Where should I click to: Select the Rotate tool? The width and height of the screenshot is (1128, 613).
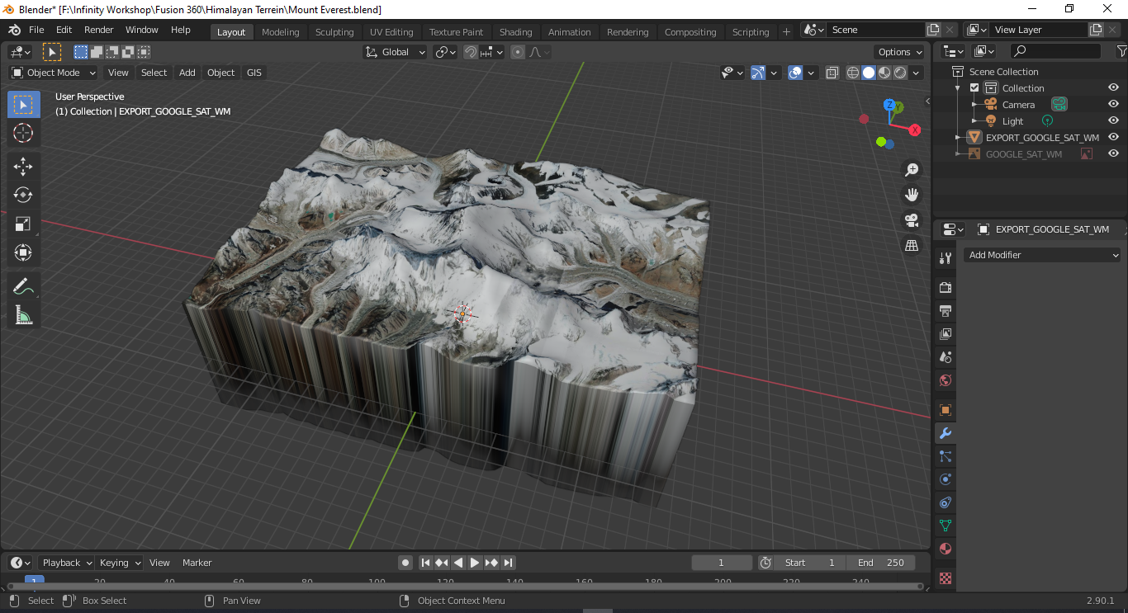tap(23, 195)
